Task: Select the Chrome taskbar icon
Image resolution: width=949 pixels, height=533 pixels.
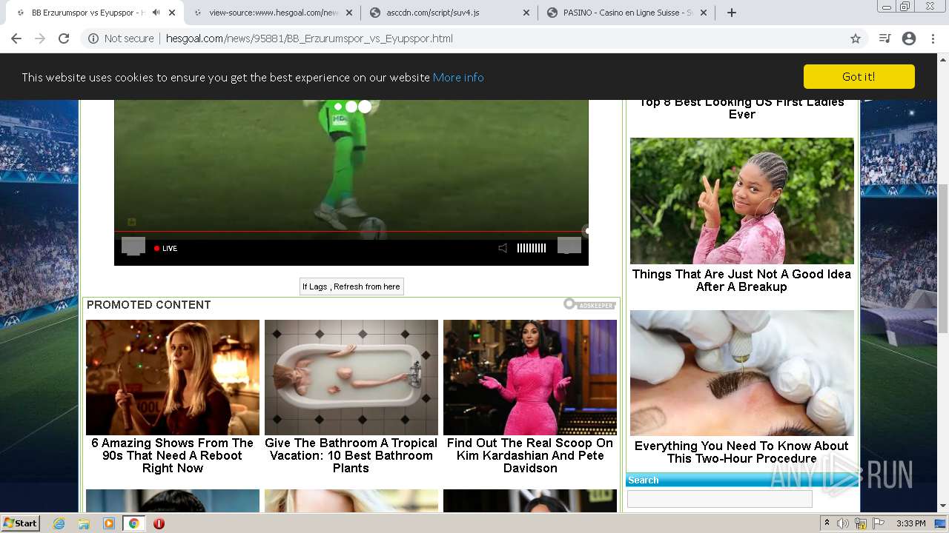Action: [x=134, y=523]
